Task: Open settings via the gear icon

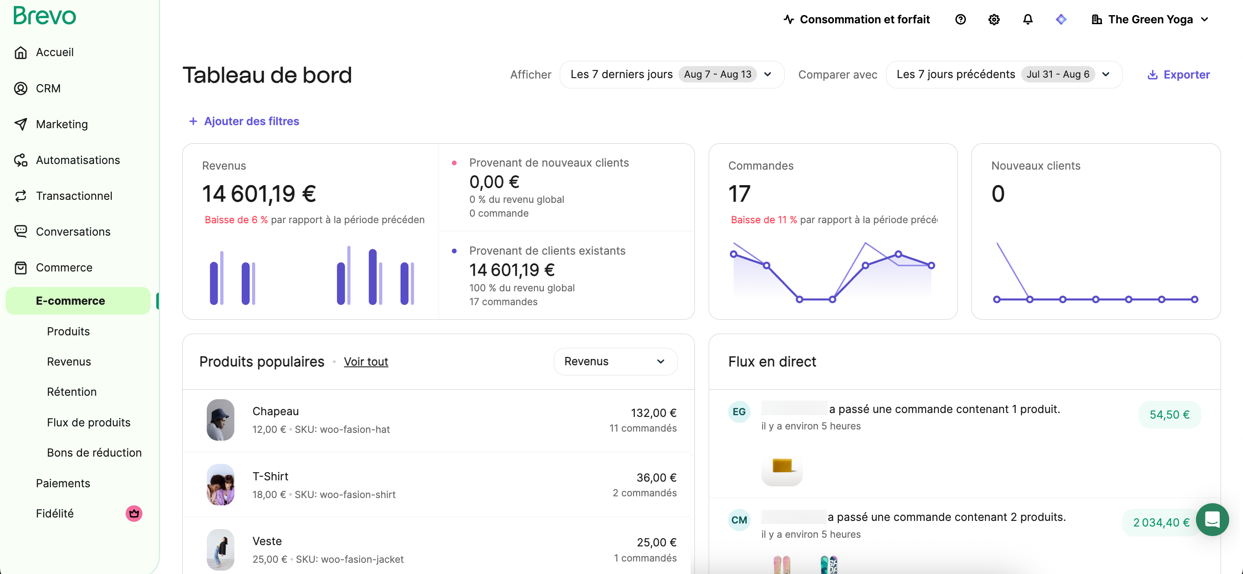Action: (994, 20)
